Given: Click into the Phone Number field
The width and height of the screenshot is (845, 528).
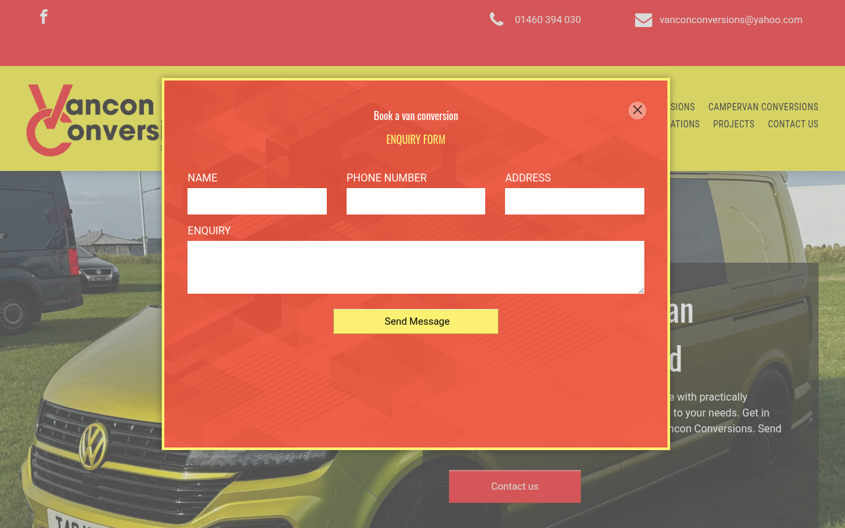Looking at the screenshot, I should point(415,201).
